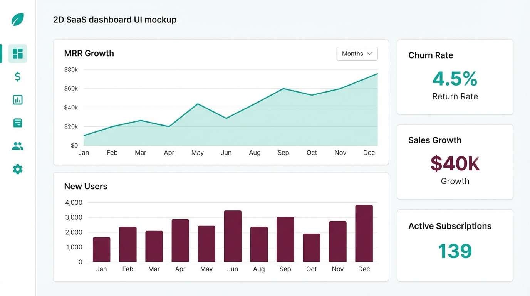Image resolution: width=530 pixels, height=296 pixels.
Task: Click the $40K growth value
Action: [x=455, y=163]
